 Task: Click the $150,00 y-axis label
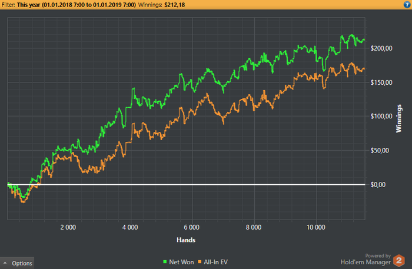tap(381, 82)
